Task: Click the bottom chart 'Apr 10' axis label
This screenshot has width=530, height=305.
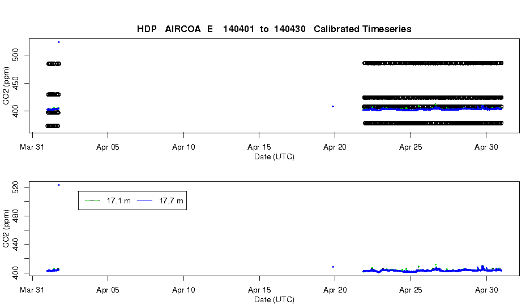Action: tap(183, 290)
